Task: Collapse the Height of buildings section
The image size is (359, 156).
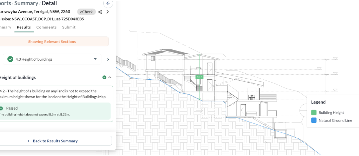Action: (110, 77)
